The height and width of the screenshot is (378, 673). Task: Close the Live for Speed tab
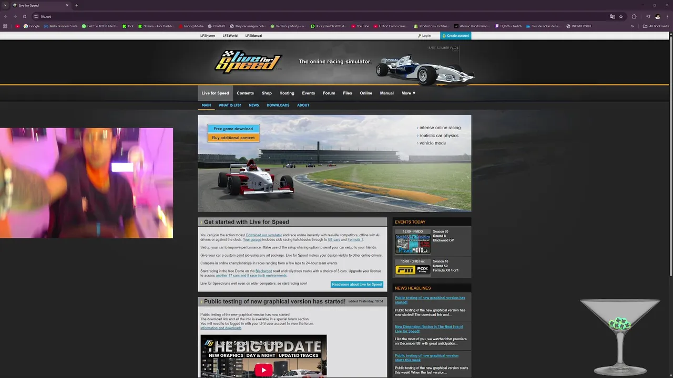click(x=67, y=5)
